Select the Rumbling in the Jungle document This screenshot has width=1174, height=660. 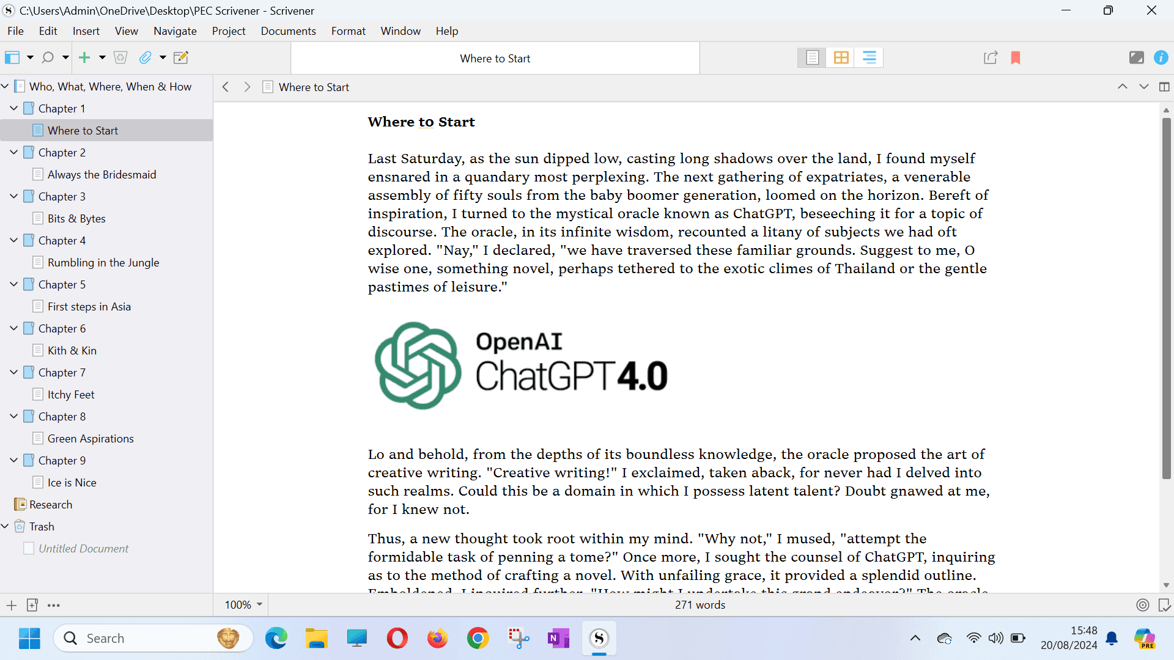[x=103, y=263]
